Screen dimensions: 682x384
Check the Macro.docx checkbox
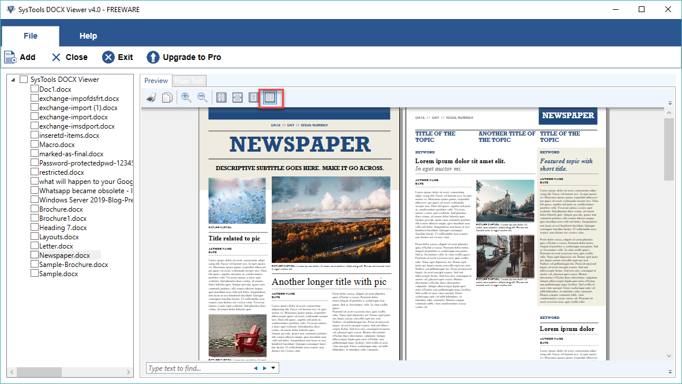click(x=35, y=144)
